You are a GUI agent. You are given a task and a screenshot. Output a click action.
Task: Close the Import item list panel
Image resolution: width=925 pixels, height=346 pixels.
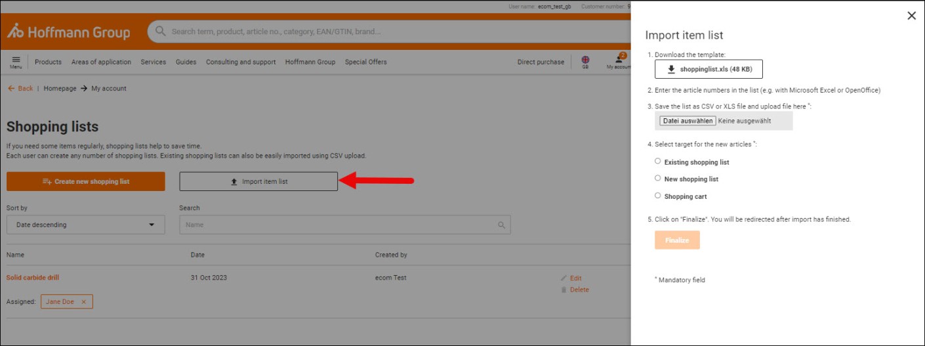pyautogui.click(x=911, y=16)
